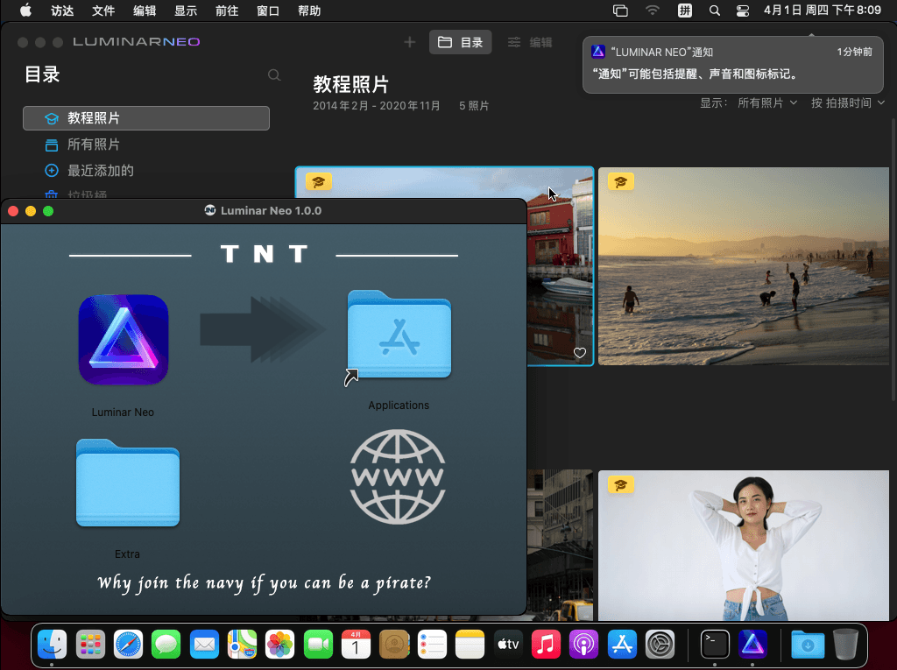Open the 显示 menu

(186, 11)
